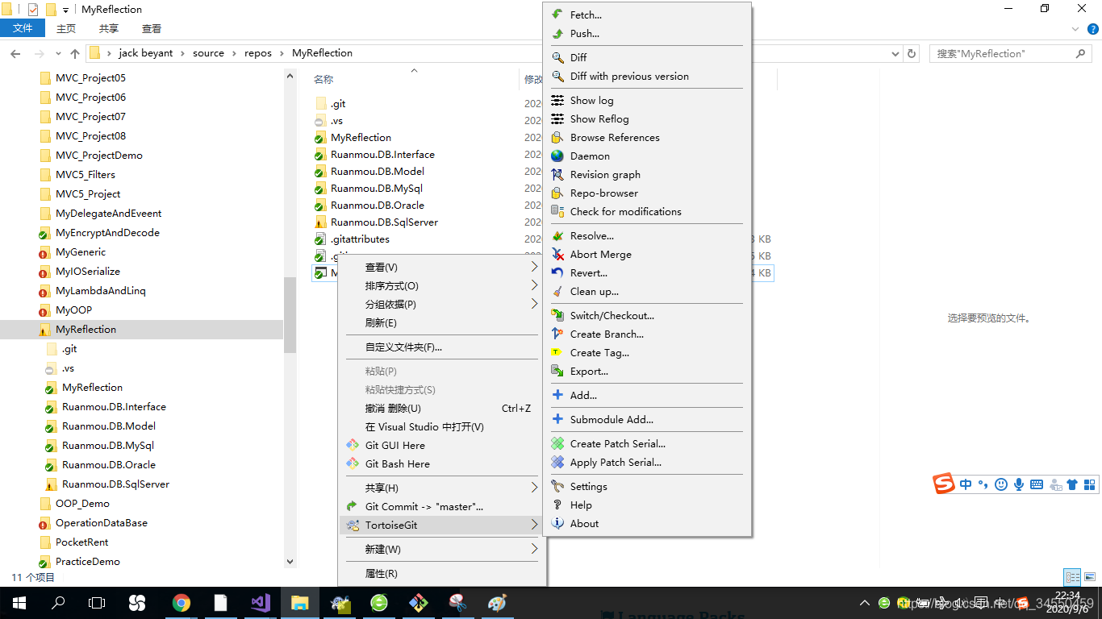Screen dimensions: 1102x619
Task: Expand the ribbon with the chevron
Action: 1075,28
